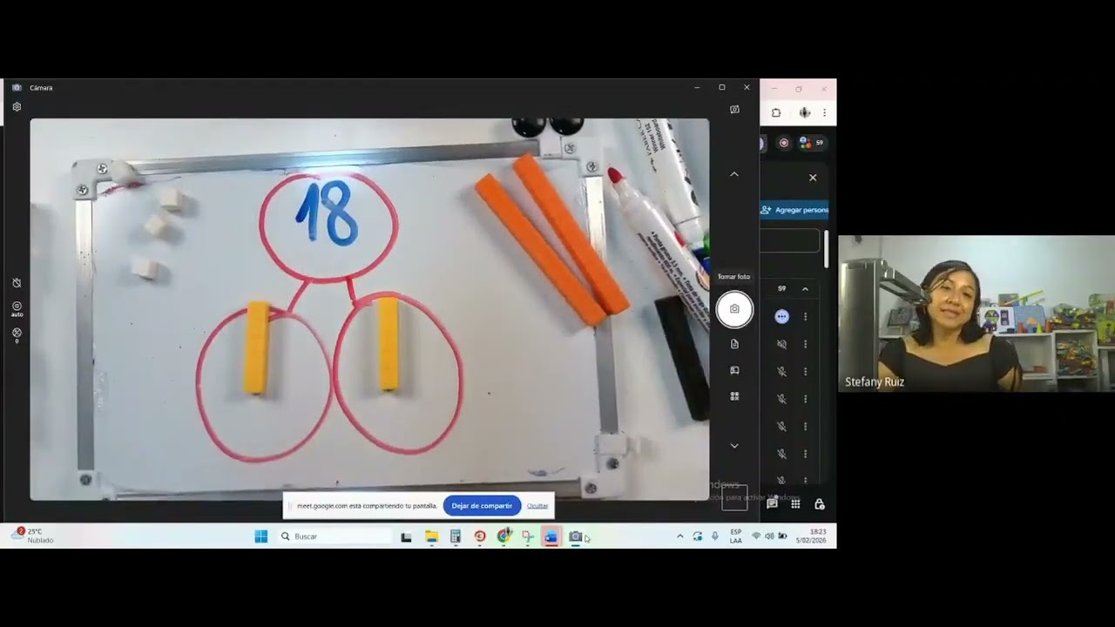The height and width of the screenshot is (627, 1115).
Task: Open Chrome extensions puzzle icon
Action: click(776, 112)
